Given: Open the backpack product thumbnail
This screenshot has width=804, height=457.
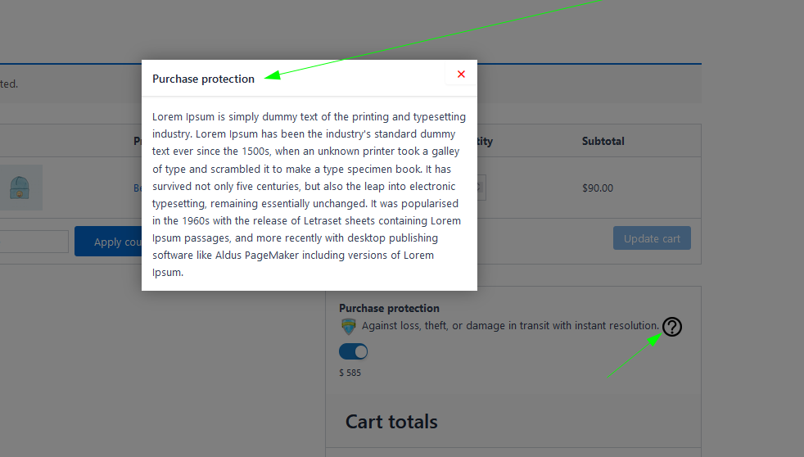Looking at the screenshot, I should 20,188.
